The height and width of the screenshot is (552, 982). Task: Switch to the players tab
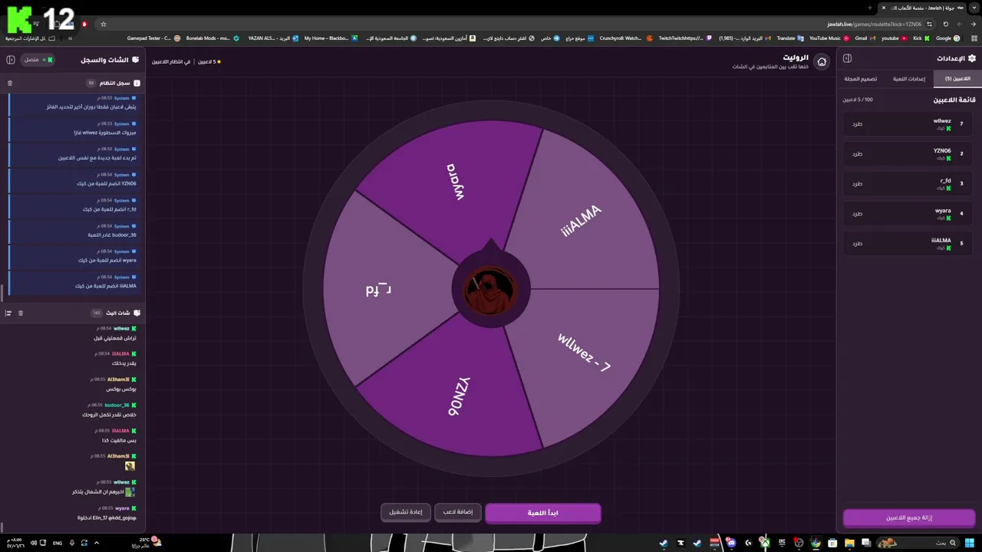[957, 78]
